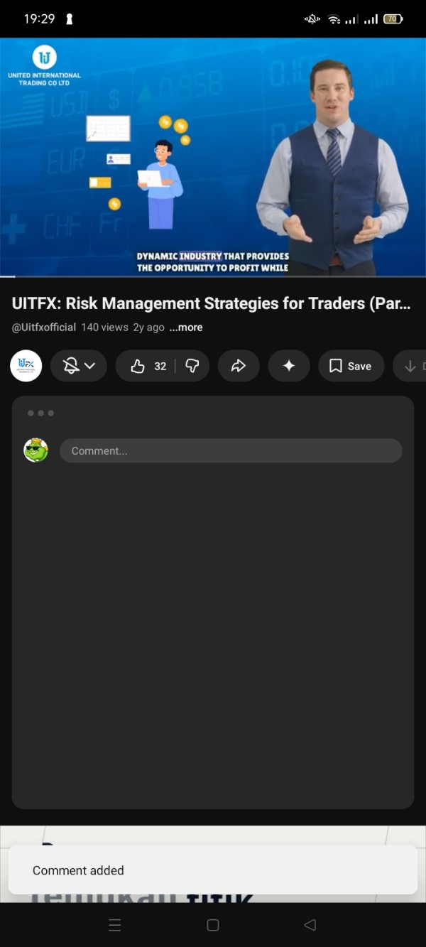Tap the Download arrow button
The width and height of the screenshot is (426, 947).
[410, 366]
